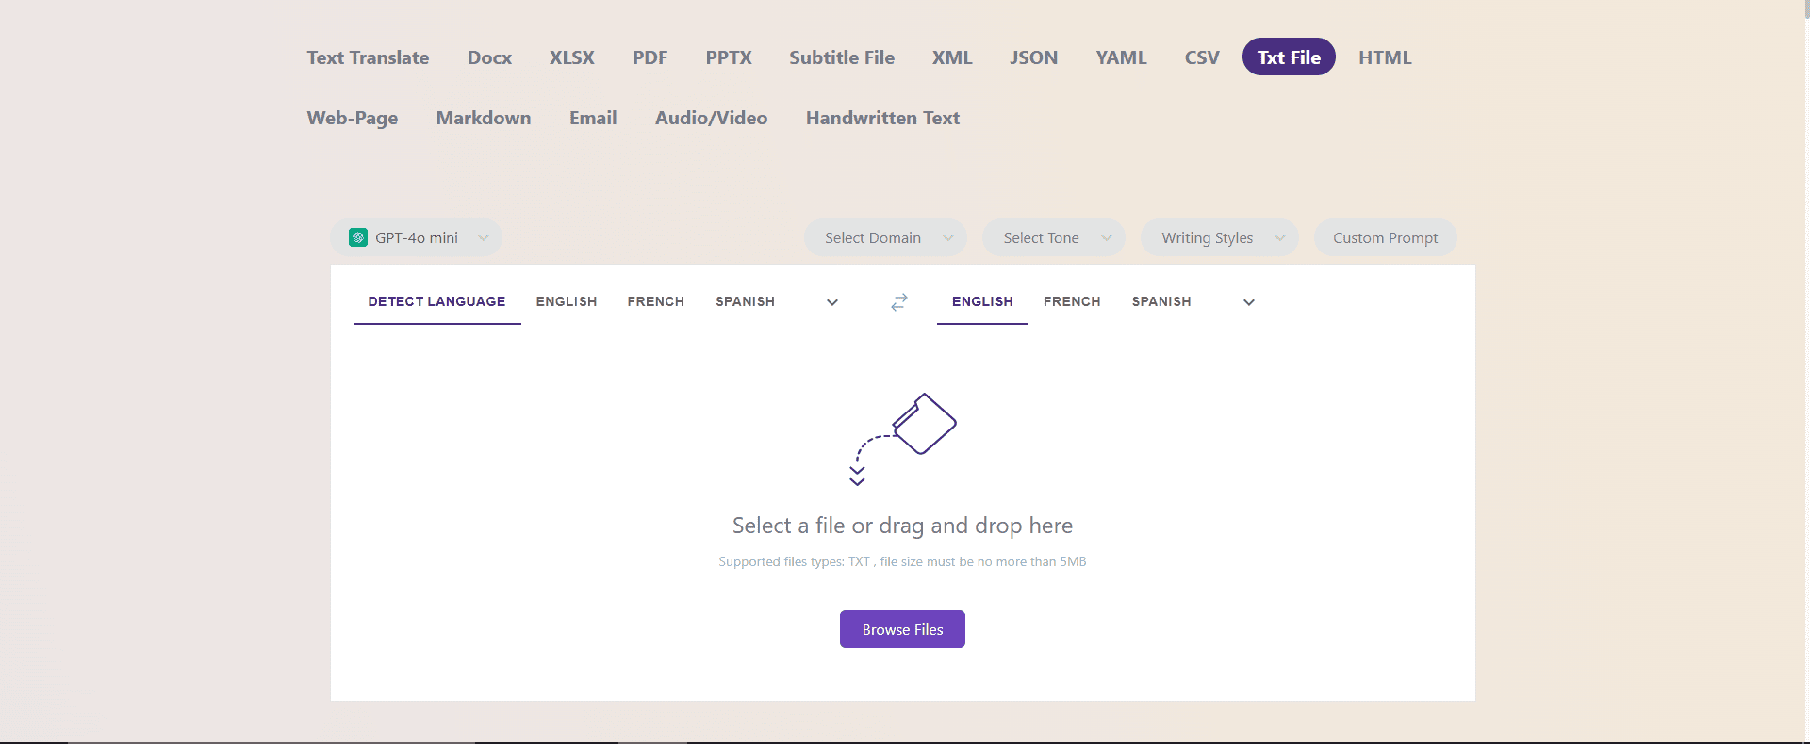The height and width of the screenshot is (744, 1810).
Task: Click the Browse Files button
Action: [x=902, y=629]
